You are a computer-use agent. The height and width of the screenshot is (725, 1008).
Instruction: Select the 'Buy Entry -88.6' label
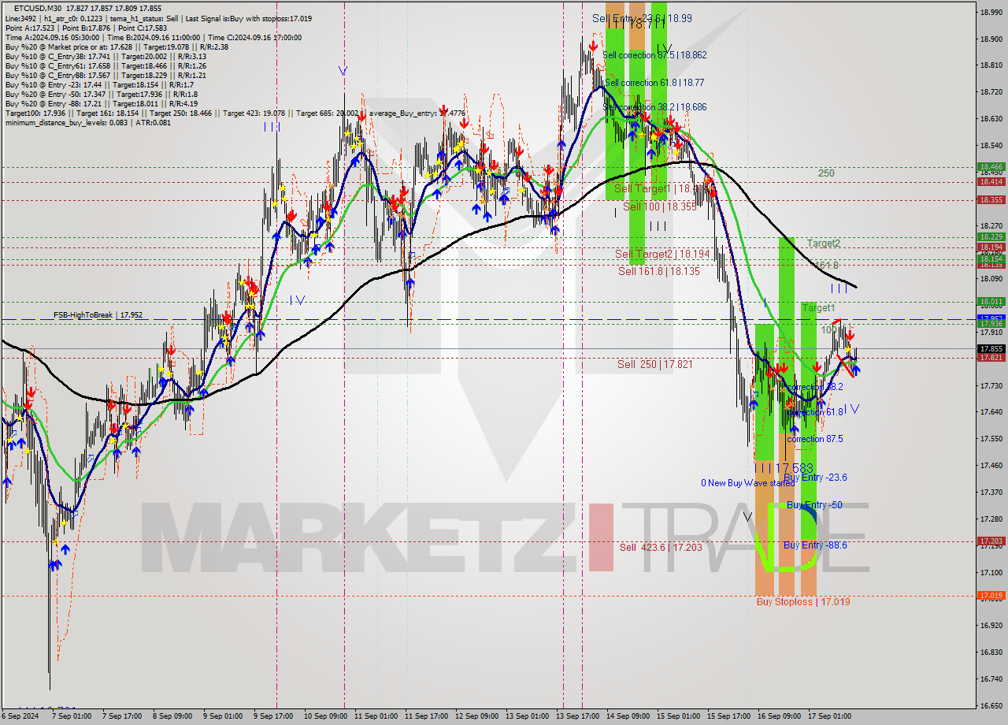point(815,545)
